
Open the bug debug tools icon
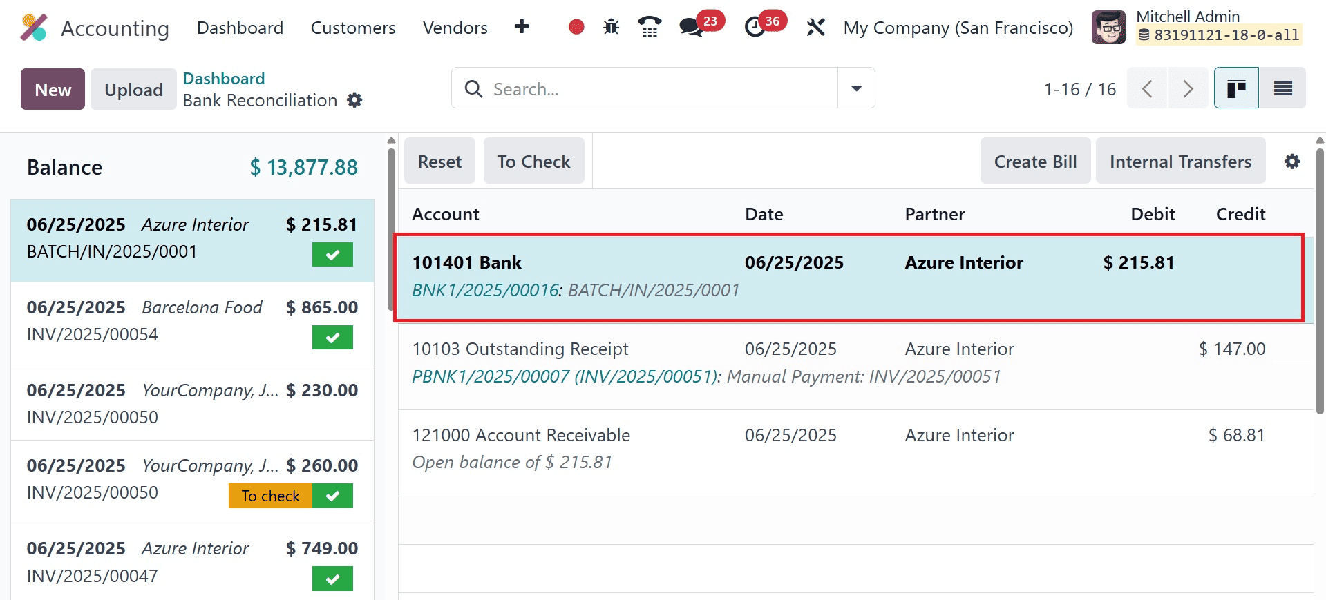pyautogui.click(x=611, y=27)
